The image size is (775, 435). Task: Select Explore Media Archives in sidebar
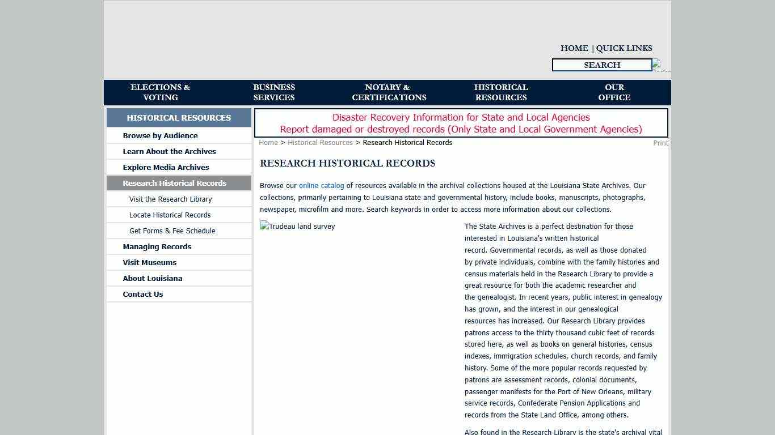[x=166, y=168]
